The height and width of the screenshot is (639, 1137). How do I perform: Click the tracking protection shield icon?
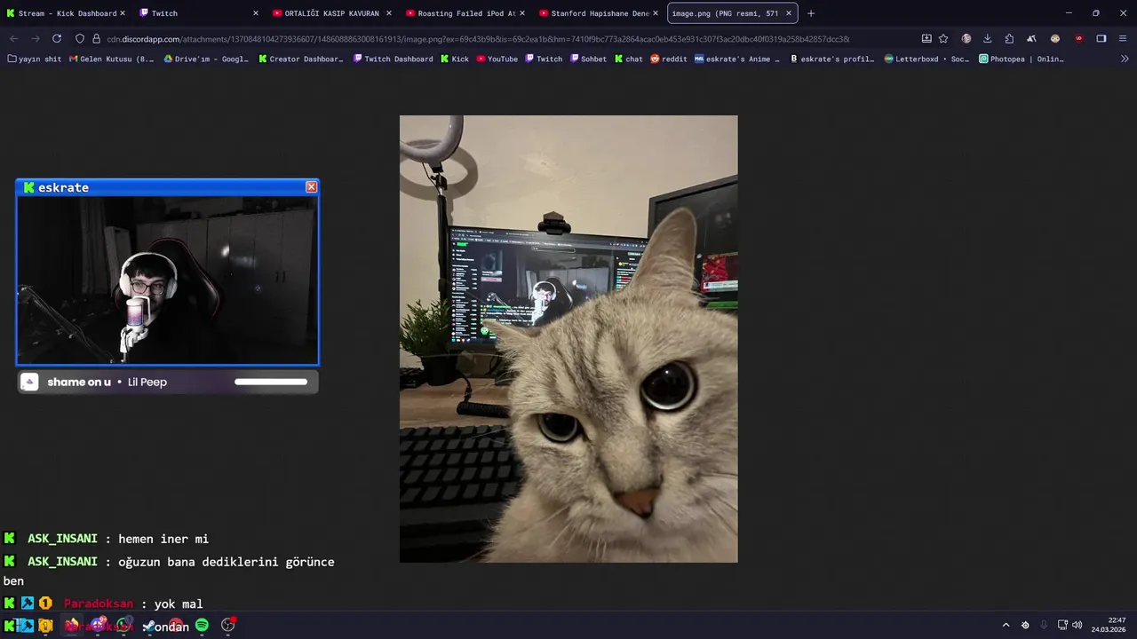click(80, 39)
